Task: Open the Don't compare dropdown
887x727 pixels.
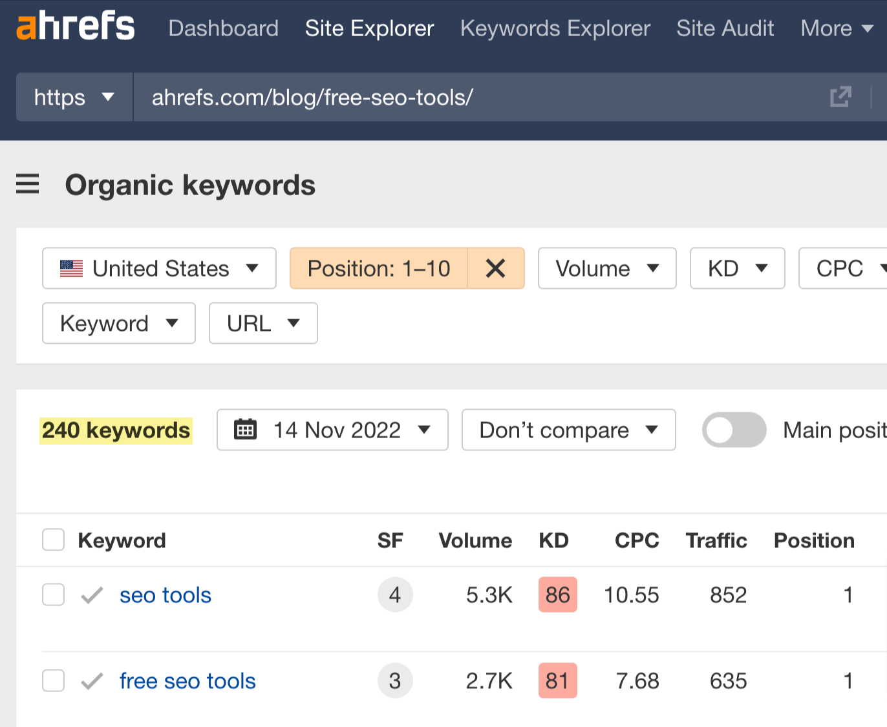Action: (x=568, y=430)
